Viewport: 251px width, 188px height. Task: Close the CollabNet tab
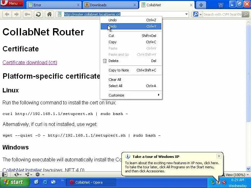tap(191, 5)
